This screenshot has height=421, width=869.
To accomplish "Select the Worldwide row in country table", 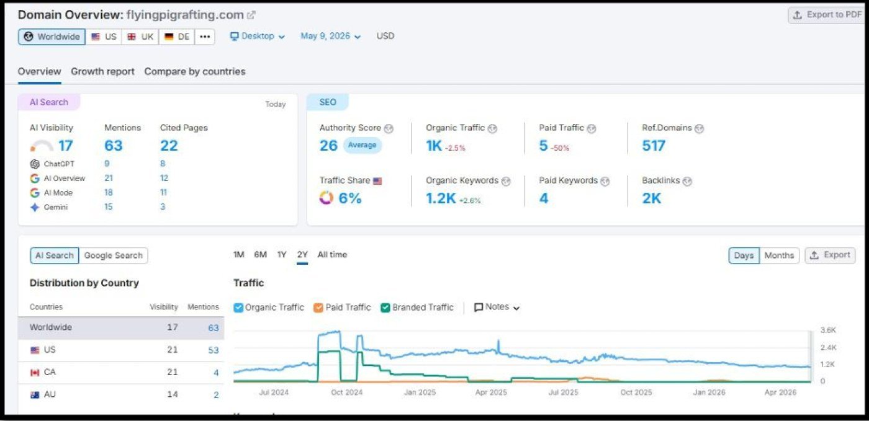I will [121, 327].
